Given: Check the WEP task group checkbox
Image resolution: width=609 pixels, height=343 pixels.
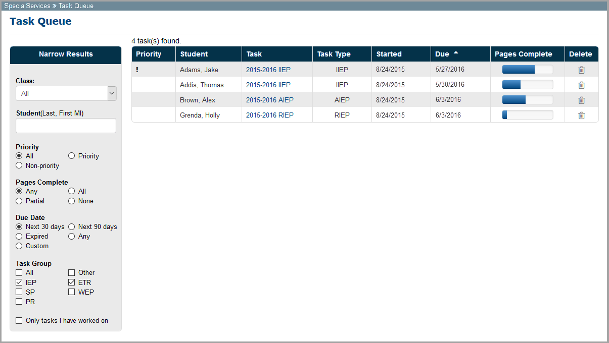Looking at the screenshot, I should [x=72, y=292].
